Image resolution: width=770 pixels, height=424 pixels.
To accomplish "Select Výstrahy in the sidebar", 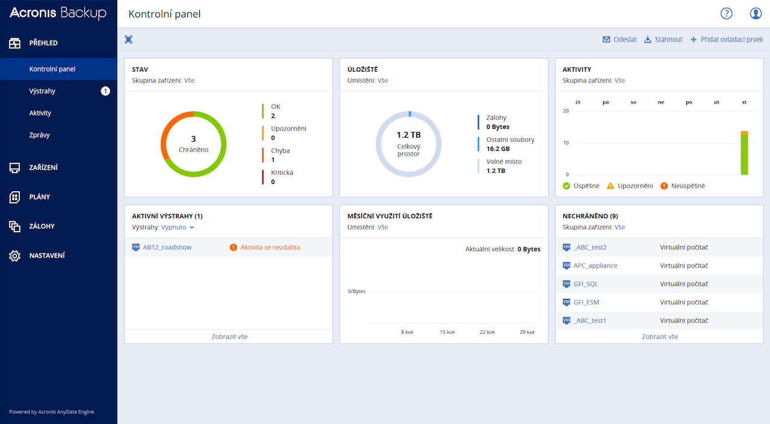I will point(42,91).
